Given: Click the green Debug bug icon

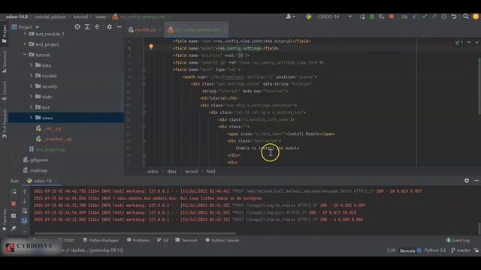Looking at the screenshot, I should 372,16.
